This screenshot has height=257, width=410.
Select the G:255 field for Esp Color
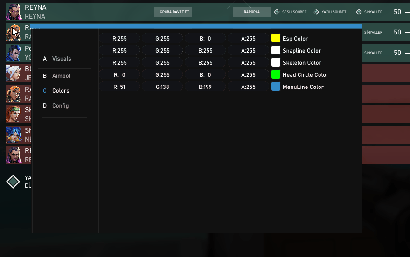click(x=162, y=38)
